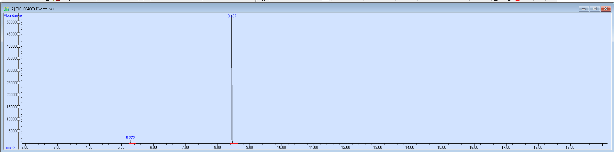Click the Time--> axis label
Viewport: 614px width, 152px height.
(9, 147)
